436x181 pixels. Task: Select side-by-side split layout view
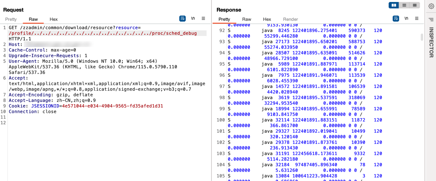(394, 5)
